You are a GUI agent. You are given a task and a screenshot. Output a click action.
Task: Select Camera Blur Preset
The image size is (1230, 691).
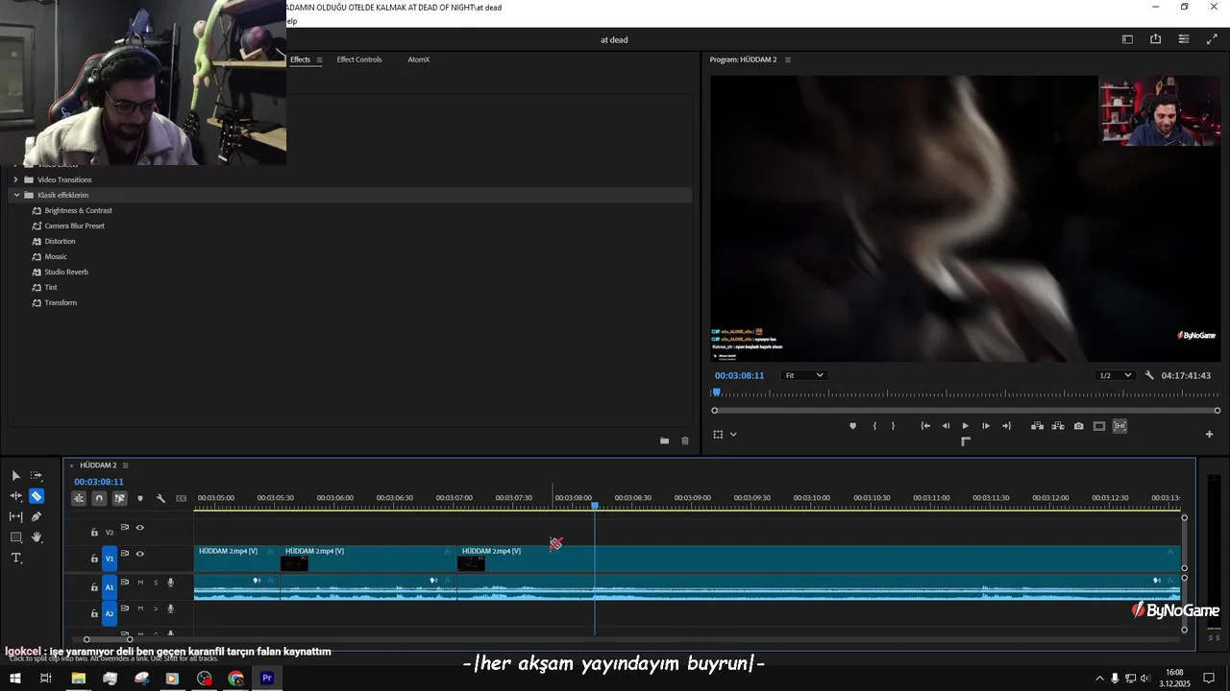[74, 226]
